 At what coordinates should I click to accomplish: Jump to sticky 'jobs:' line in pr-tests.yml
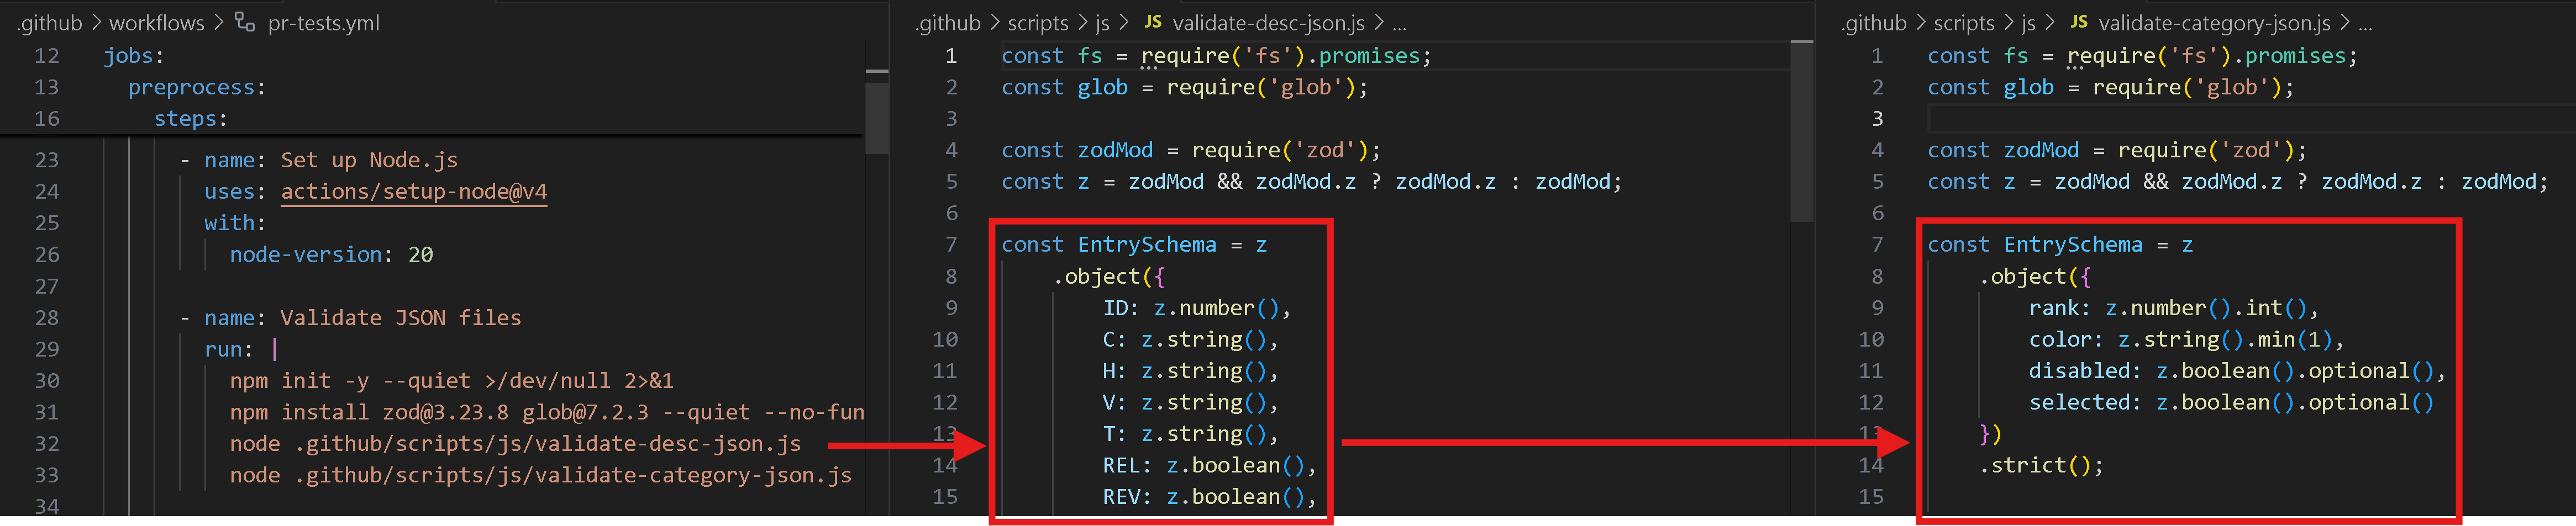[x=134, y=56]
